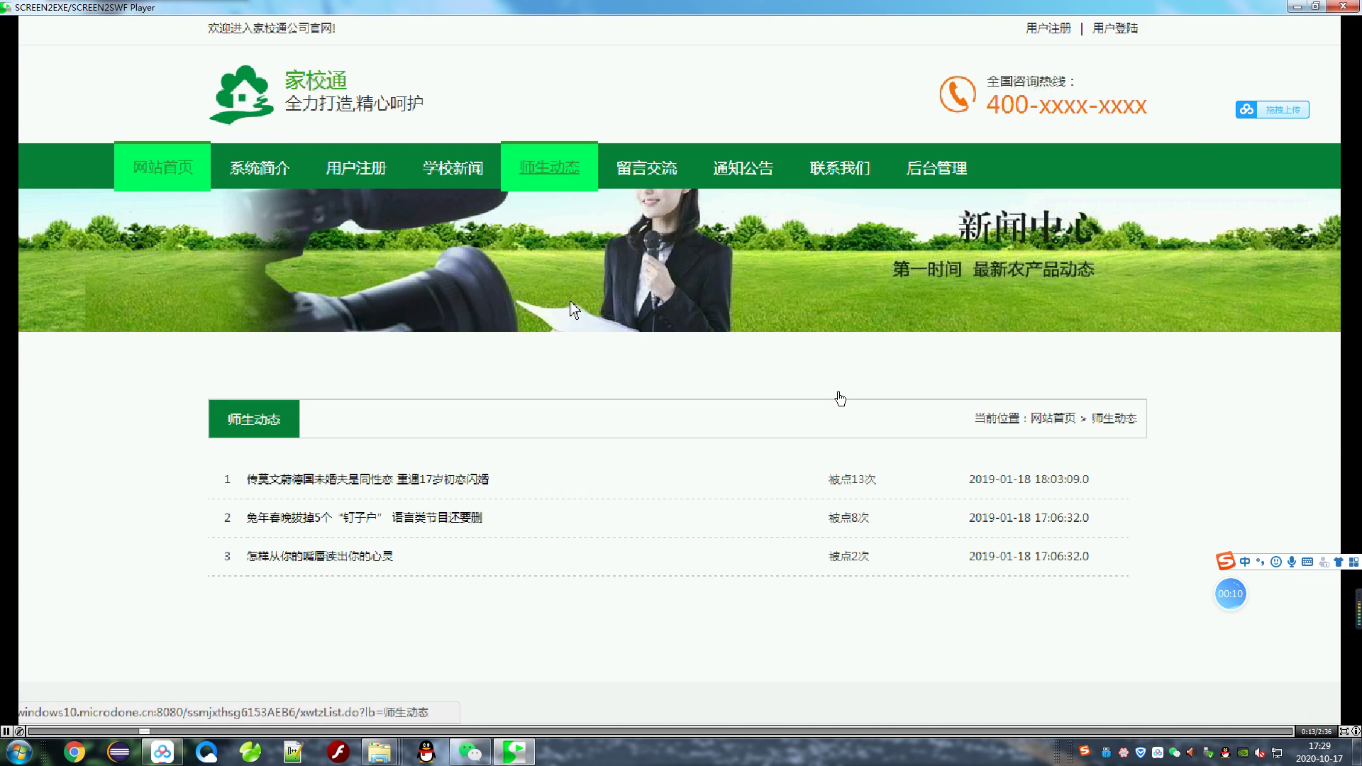
Task: Select the 师生动态 navigation item
Action: pyautogui.click(x=549, y=167)
